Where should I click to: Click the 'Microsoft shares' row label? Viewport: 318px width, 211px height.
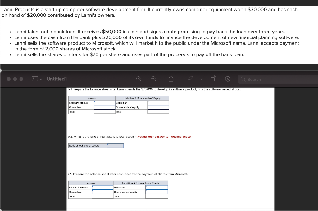click(x=78, y=187)
